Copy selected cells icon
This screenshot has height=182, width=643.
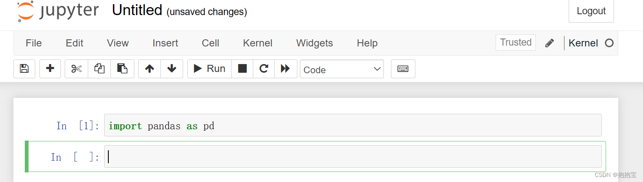coord(99,69)
